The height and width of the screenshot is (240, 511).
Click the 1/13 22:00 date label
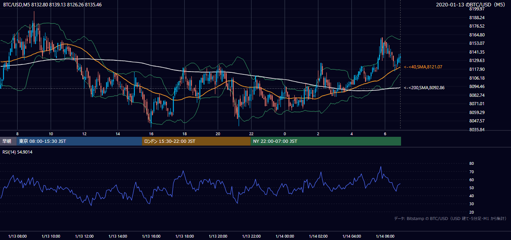(252, 236)
